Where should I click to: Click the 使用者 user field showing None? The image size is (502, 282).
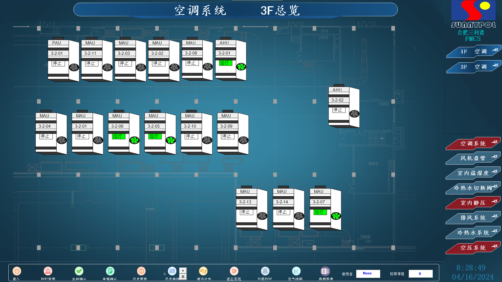point(368,273)
